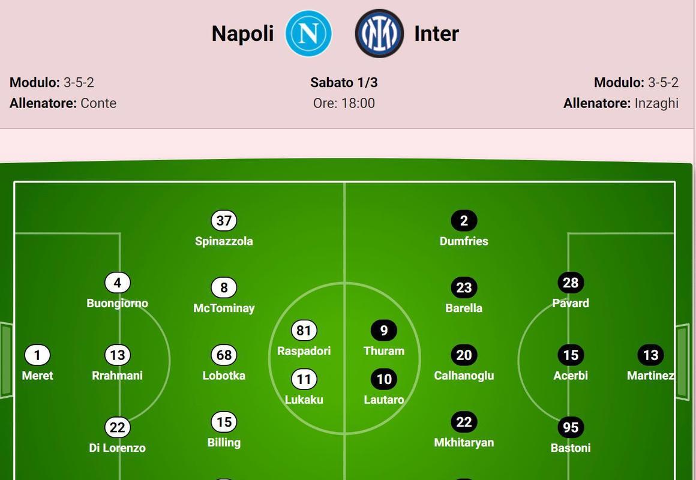This screenshot has width=696, height=480.
Task: Click the Buongiorno player name
Action: point(117,303)
